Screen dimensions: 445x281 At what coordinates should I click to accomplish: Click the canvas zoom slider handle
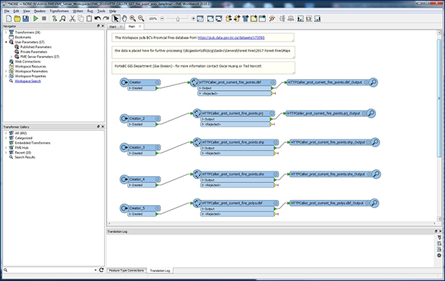click(177, 19)
